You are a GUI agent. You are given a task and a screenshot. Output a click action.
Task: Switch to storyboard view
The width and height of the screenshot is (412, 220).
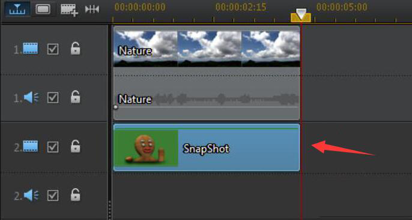[43, 9]
